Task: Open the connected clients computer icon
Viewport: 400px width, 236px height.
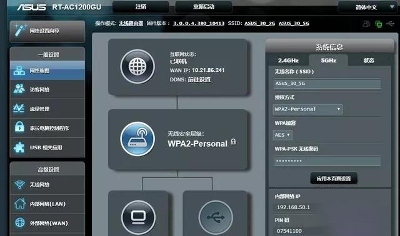Action: point(138,217)
